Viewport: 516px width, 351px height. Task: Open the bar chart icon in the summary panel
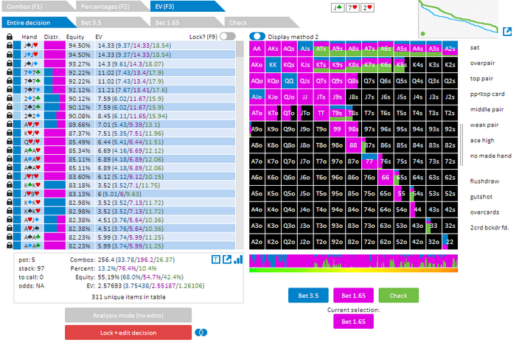238,260
